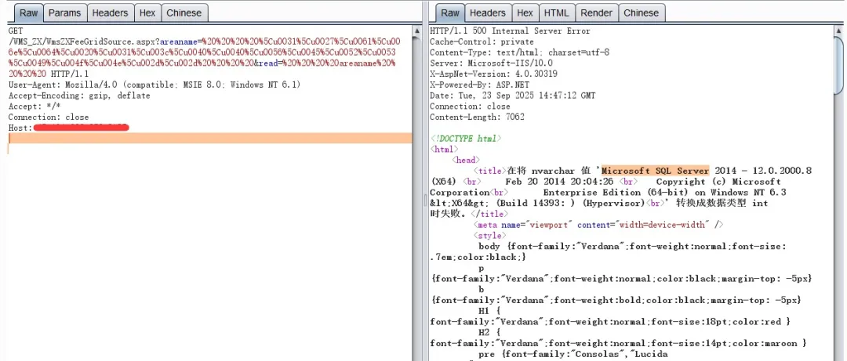Viewport: 847px width, 361px height.
Task: Select the response Raw tab
Action: [450, 13]
